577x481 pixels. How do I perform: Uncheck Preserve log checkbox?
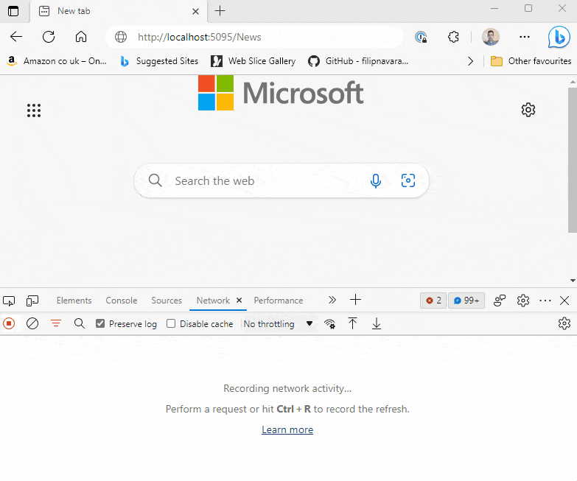point(100,323)
